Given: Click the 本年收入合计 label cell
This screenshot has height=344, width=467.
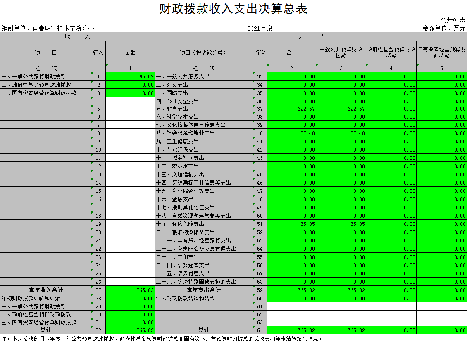Looking at the screenshot, I should coord(45,290).
